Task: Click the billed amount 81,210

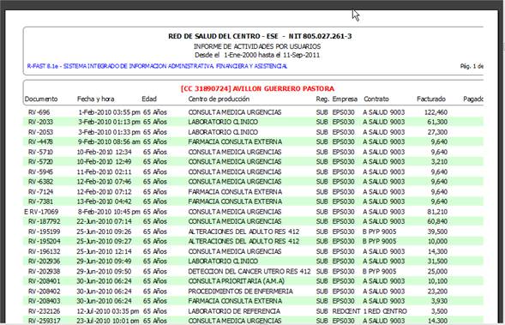Action: pos(437,212)
